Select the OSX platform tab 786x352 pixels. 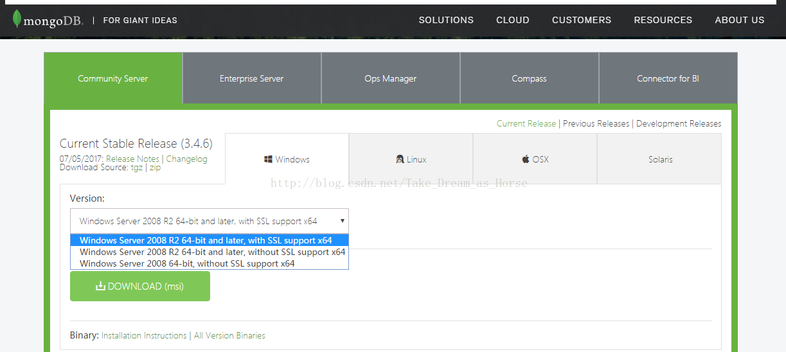tap(535, 159)
